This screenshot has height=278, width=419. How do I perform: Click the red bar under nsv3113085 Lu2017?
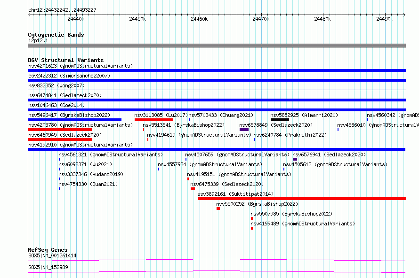(154, 120)
